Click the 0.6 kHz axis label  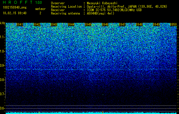click(2, 108)
